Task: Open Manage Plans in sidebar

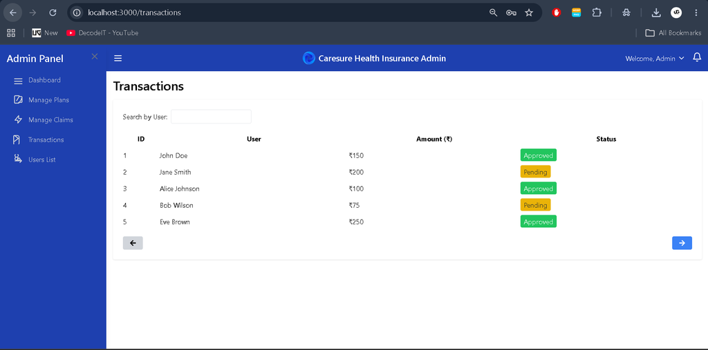Action: [x=49, y=100]
